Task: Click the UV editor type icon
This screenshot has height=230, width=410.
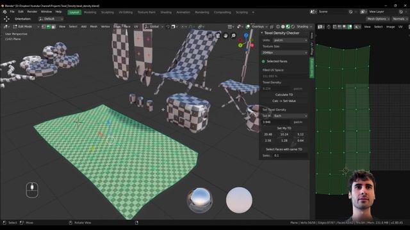Action: pos(321,27)
